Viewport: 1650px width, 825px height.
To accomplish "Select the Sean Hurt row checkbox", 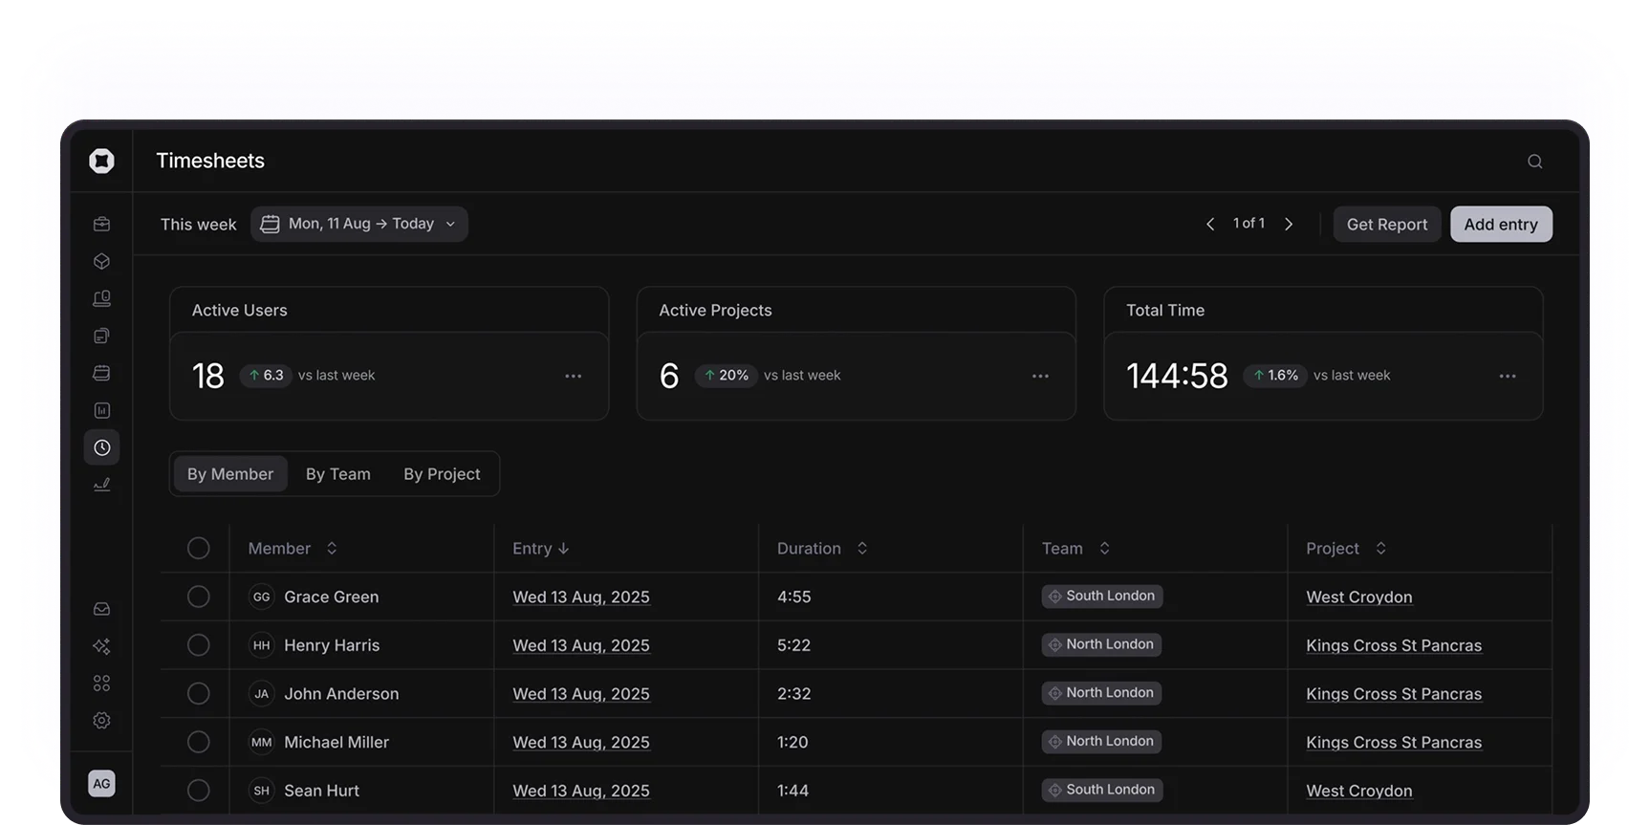I will [x=198, y=791].
